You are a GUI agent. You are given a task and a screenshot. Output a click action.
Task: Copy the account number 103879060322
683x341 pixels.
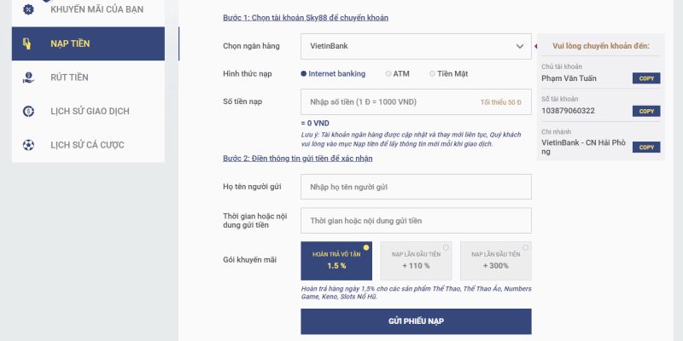(646, 111)
